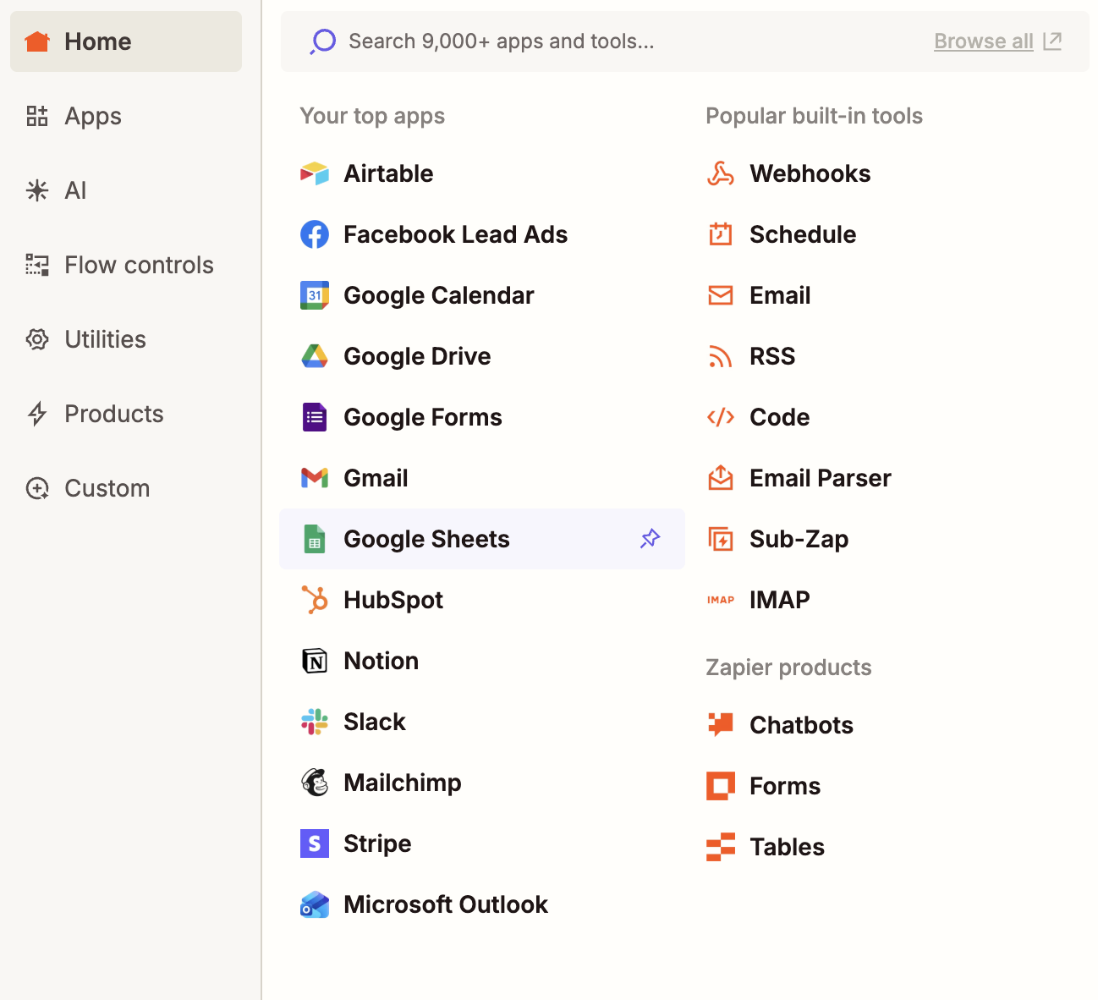The width and height of the screenshot is (1098, 1000).
Task: Follow the Browse all link
Action: tap(984, 41)
